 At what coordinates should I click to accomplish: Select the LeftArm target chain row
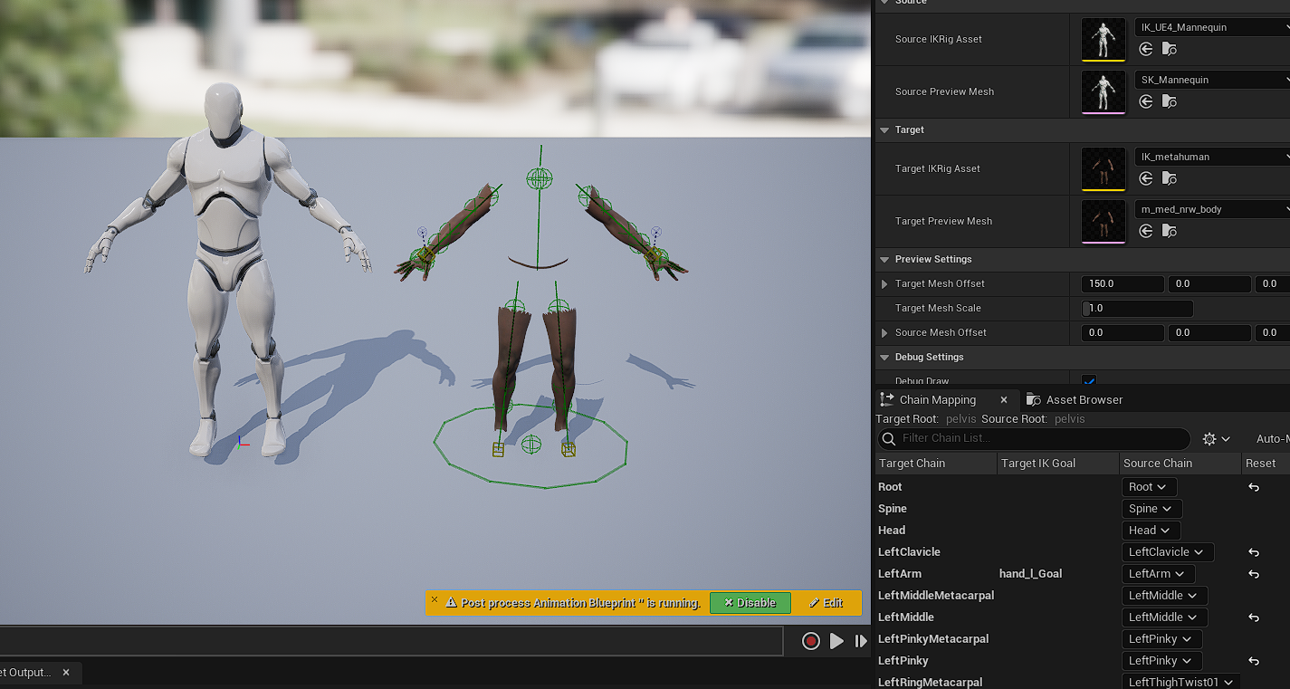point(900,574)
